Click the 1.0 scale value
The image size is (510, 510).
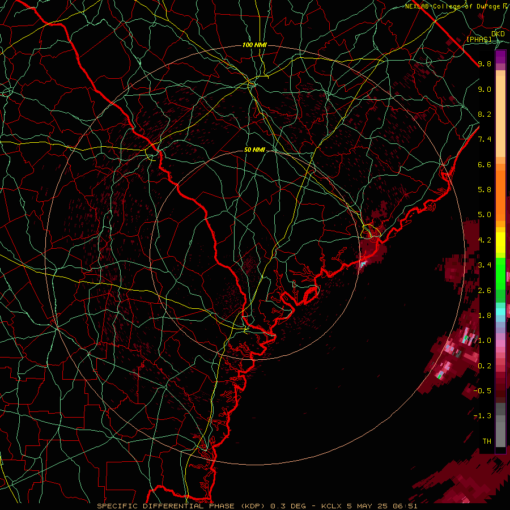click(x=484, y=341)
